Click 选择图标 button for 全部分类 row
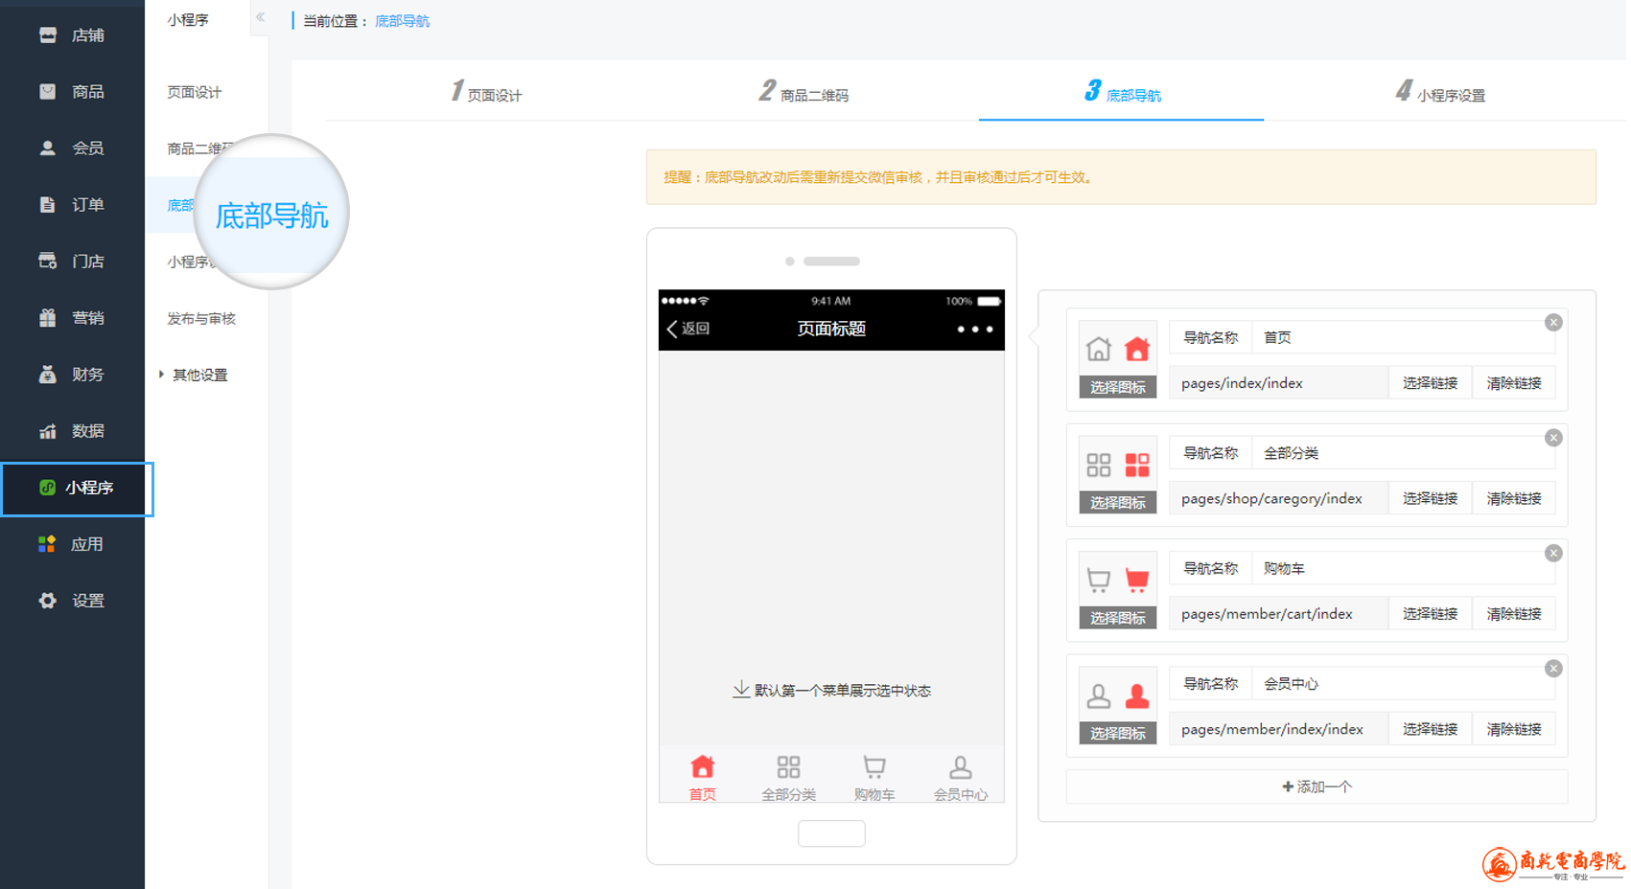 pos(1118,502)
